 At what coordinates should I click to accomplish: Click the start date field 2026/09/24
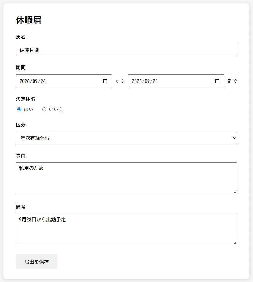(64, 81)
